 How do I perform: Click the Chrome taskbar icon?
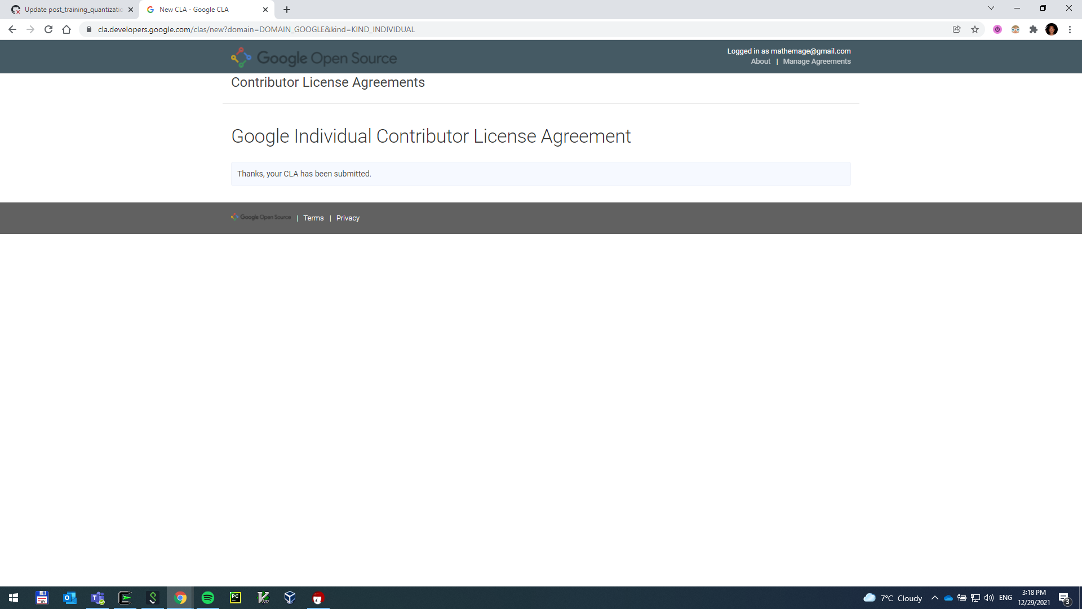pos(180,598)
